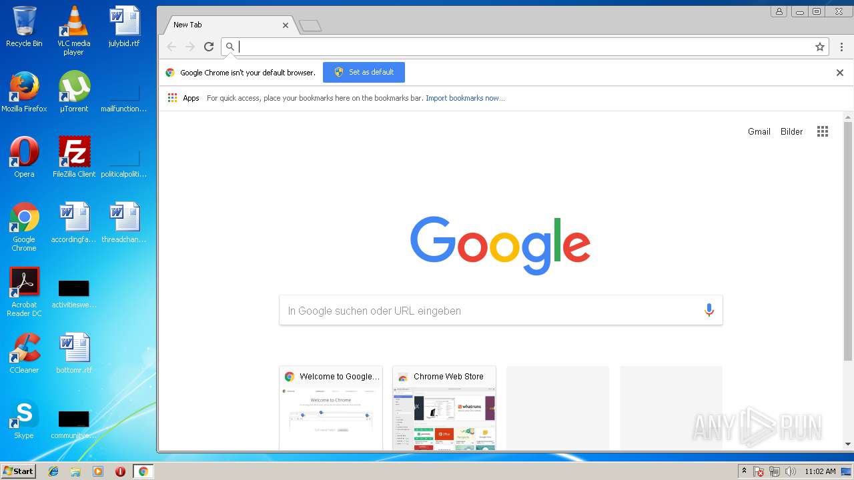Select julybid.rtf desktop file

click(124, 27)
